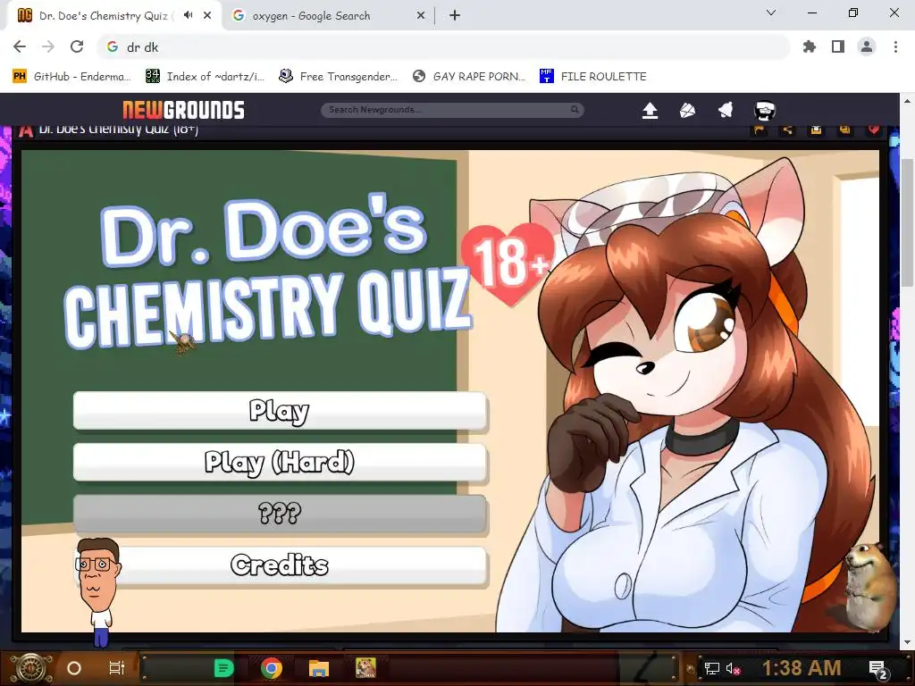Click the red heart favorite icon
Viewport: 915px width, 686px height.
tap(873, 130)
